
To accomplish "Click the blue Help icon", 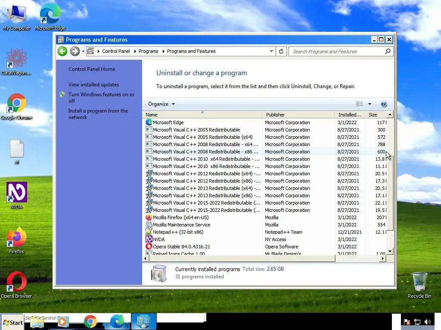I will point(384,104).
